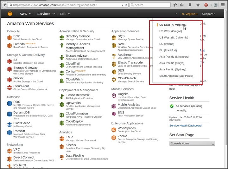The image size is (228, 169).
Task: Click the Storage Gateway icon
Action: click(9, 69)
